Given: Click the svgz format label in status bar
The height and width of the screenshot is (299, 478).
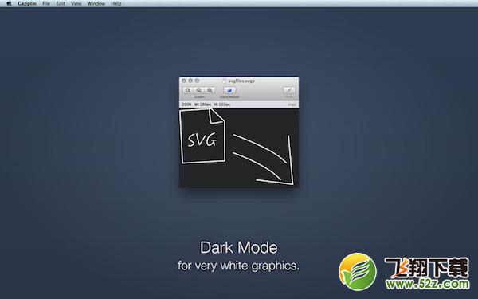Looking at the screenshot, I should click(292, 104).
